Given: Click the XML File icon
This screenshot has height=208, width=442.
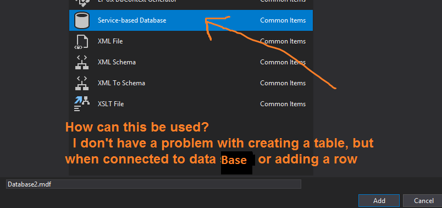Looking at the screenshot, I should coord(82,41).
